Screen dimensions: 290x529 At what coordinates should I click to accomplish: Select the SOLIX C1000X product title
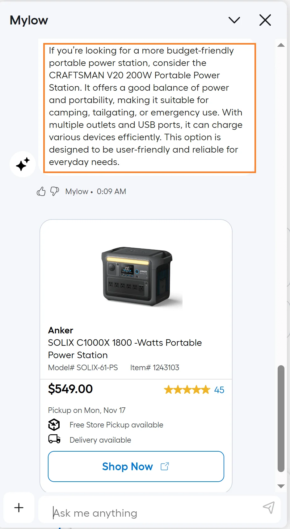click(125, 349)
